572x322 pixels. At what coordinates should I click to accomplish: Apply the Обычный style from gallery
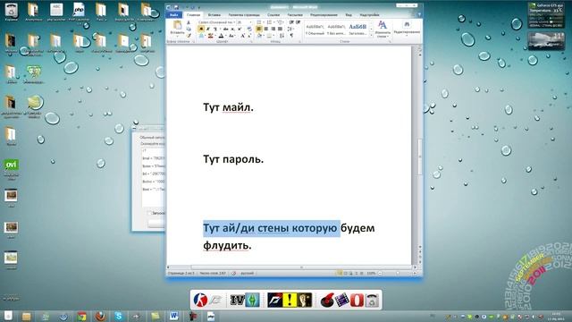pos(315,30)
